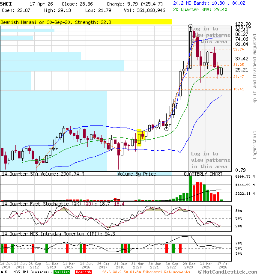Viewport: 257px width, 274px height.
Task: Click the upper 'Log in to view patterns' text
Action: [x=210, y=36]
